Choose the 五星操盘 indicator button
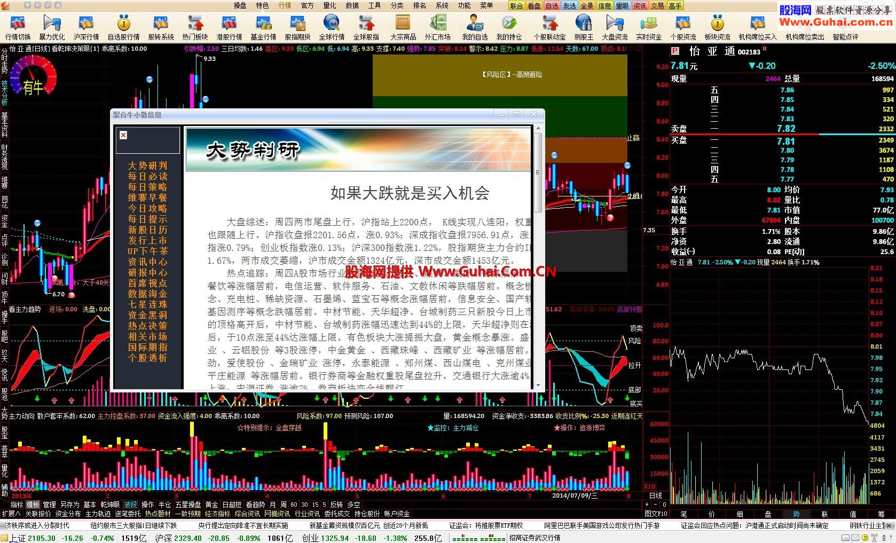Screen dimensions: 896x543 [188, 505]
